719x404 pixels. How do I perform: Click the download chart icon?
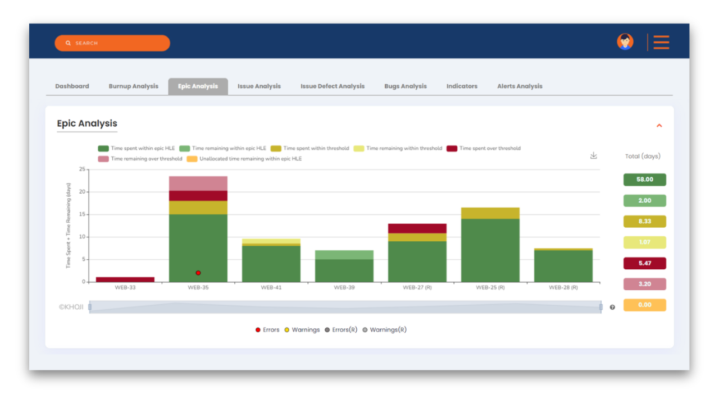(x=593, y=155)
